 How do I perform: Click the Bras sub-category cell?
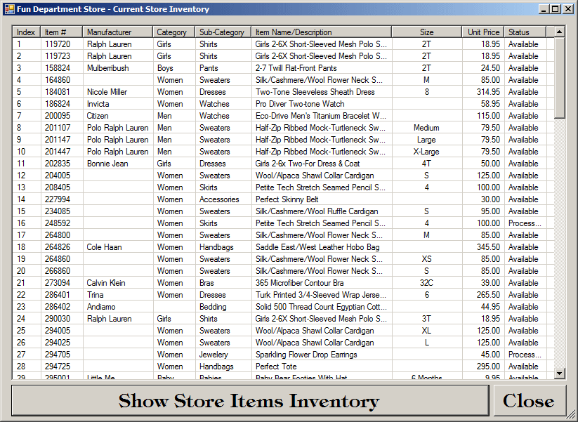206,283
